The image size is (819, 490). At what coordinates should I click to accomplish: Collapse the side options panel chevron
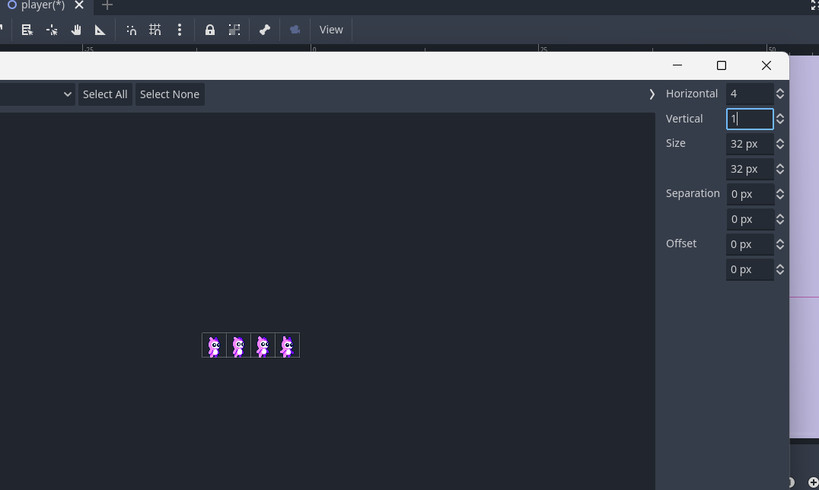coord(652,94)
